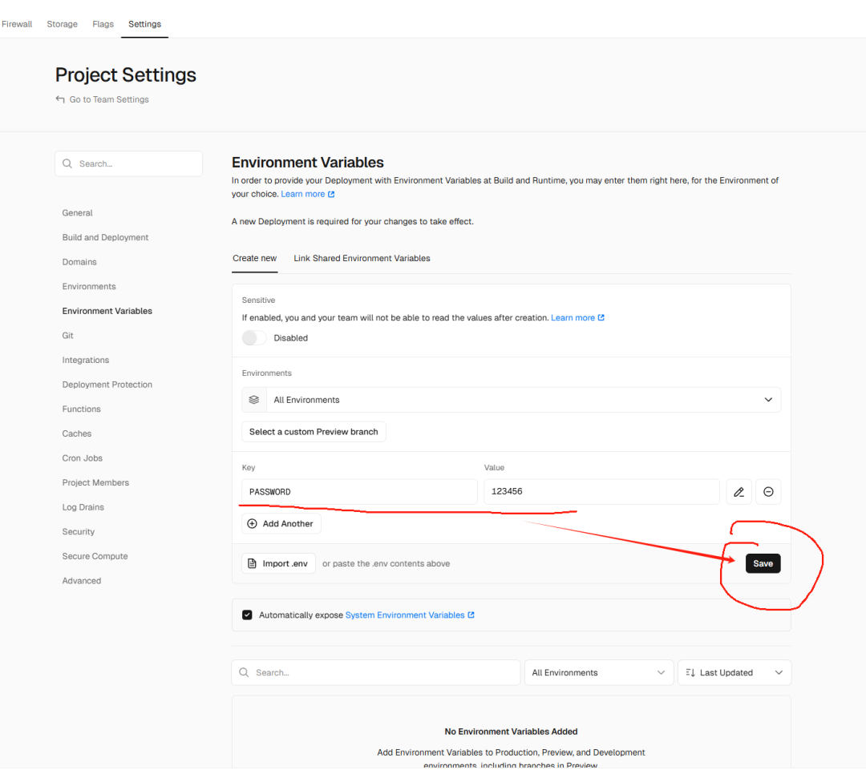The width and height of the screenshot is (866, 778).
Task: Uncheck Automatically expose System Environment Variables
Action: (247, 615)
